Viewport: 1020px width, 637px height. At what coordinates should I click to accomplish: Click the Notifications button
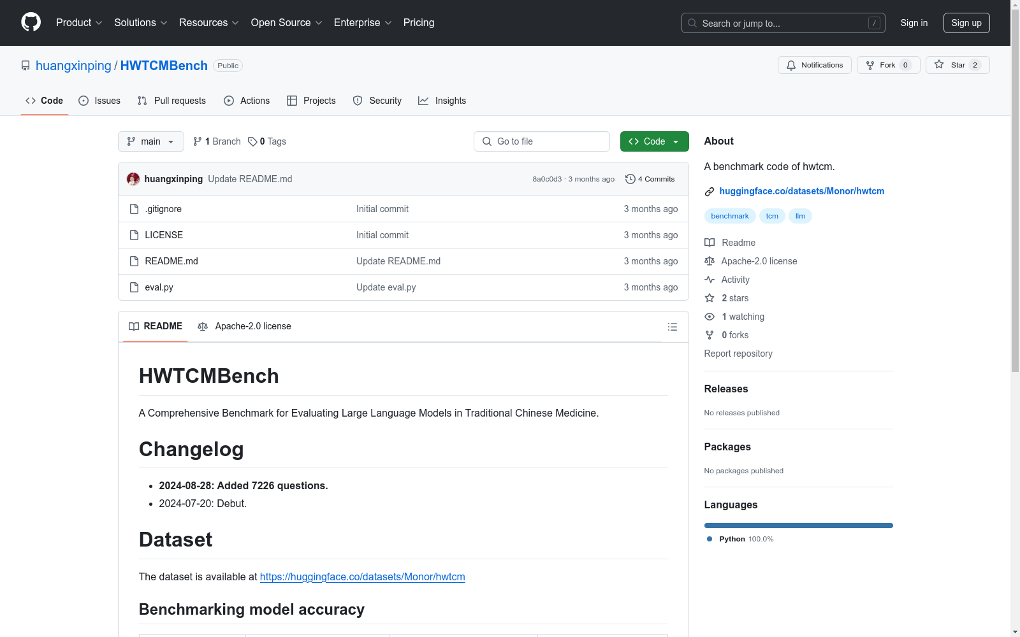pyautogui.click(x=815, y=65)
